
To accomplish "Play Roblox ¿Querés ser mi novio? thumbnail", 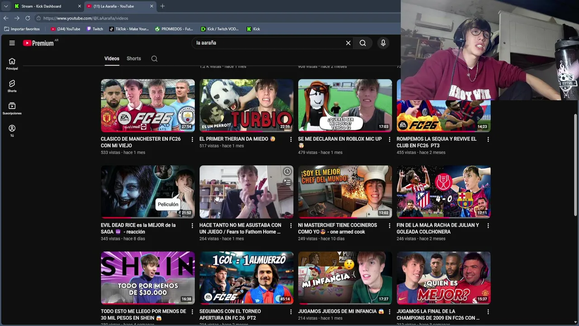I will [x=345, y=105].
